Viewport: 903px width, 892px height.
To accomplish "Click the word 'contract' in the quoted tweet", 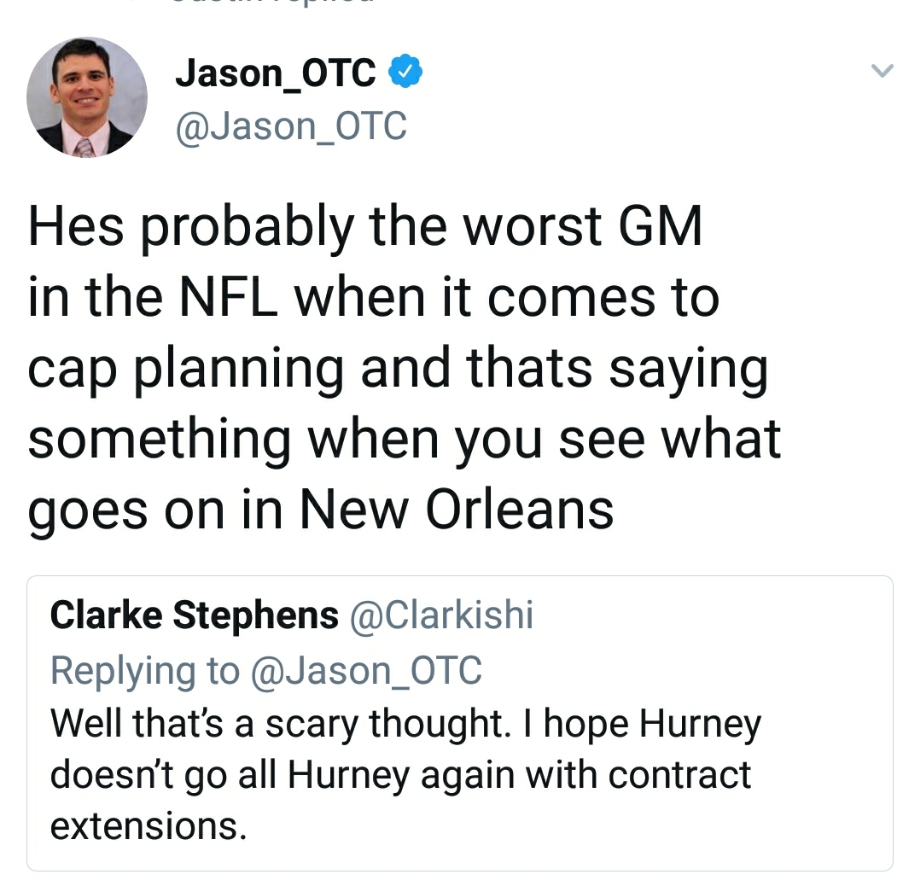I will tap(679, 775).
